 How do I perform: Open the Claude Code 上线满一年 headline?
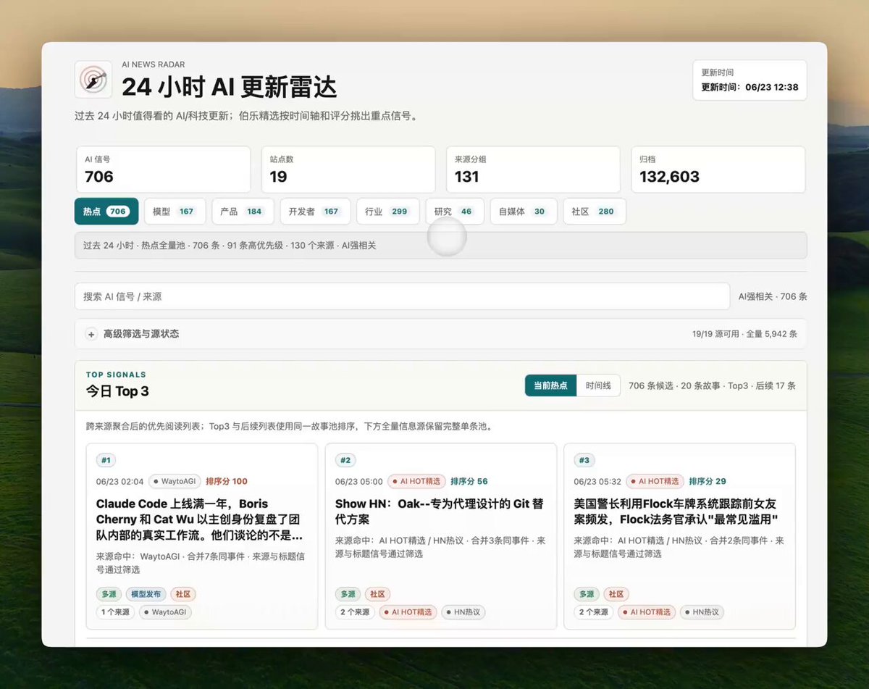(x=199, y=519)
